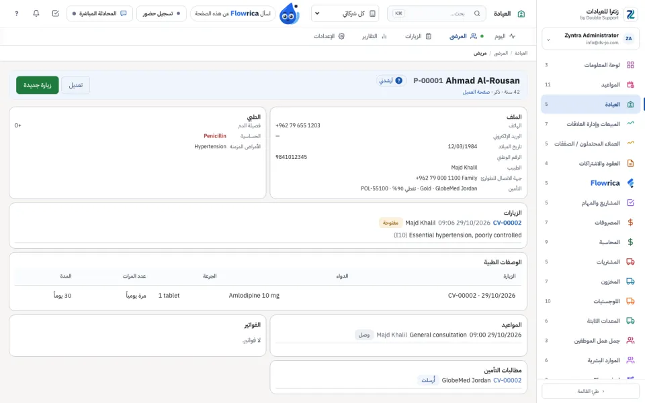Click the Amlodipine 10 mg prescription cell
The width and height of the screenshot is (645, 403).
click(254, 296)
